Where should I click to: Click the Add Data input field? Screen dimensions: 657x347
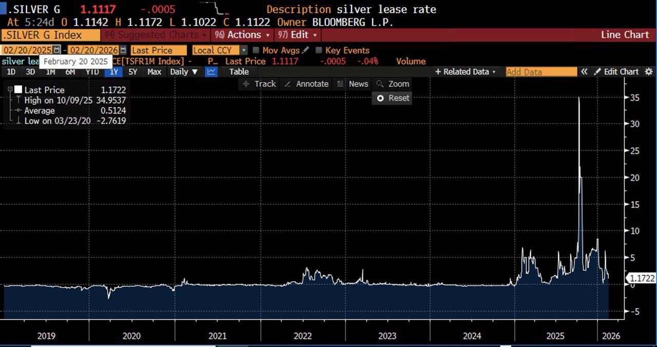pyautogui.click(x=541, y=72)
